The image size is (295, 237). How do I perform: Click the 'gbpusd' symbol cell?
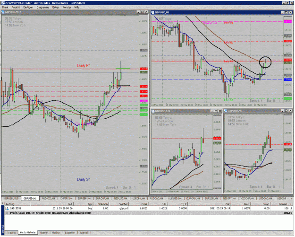pyautogui.click(x=124, y=209)
